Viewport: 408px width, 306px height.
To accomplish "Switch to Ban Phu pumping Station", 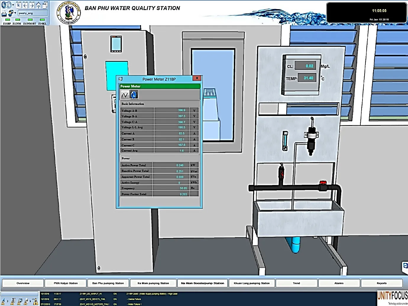I will [x=108, y=283].
